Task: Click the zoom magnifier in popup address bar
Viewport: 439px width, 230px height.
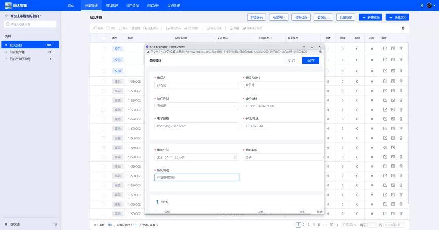Action: point(320,52)
